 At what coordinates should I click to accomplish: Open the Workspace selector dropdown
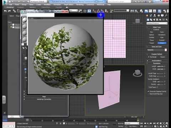pos(38,1)
